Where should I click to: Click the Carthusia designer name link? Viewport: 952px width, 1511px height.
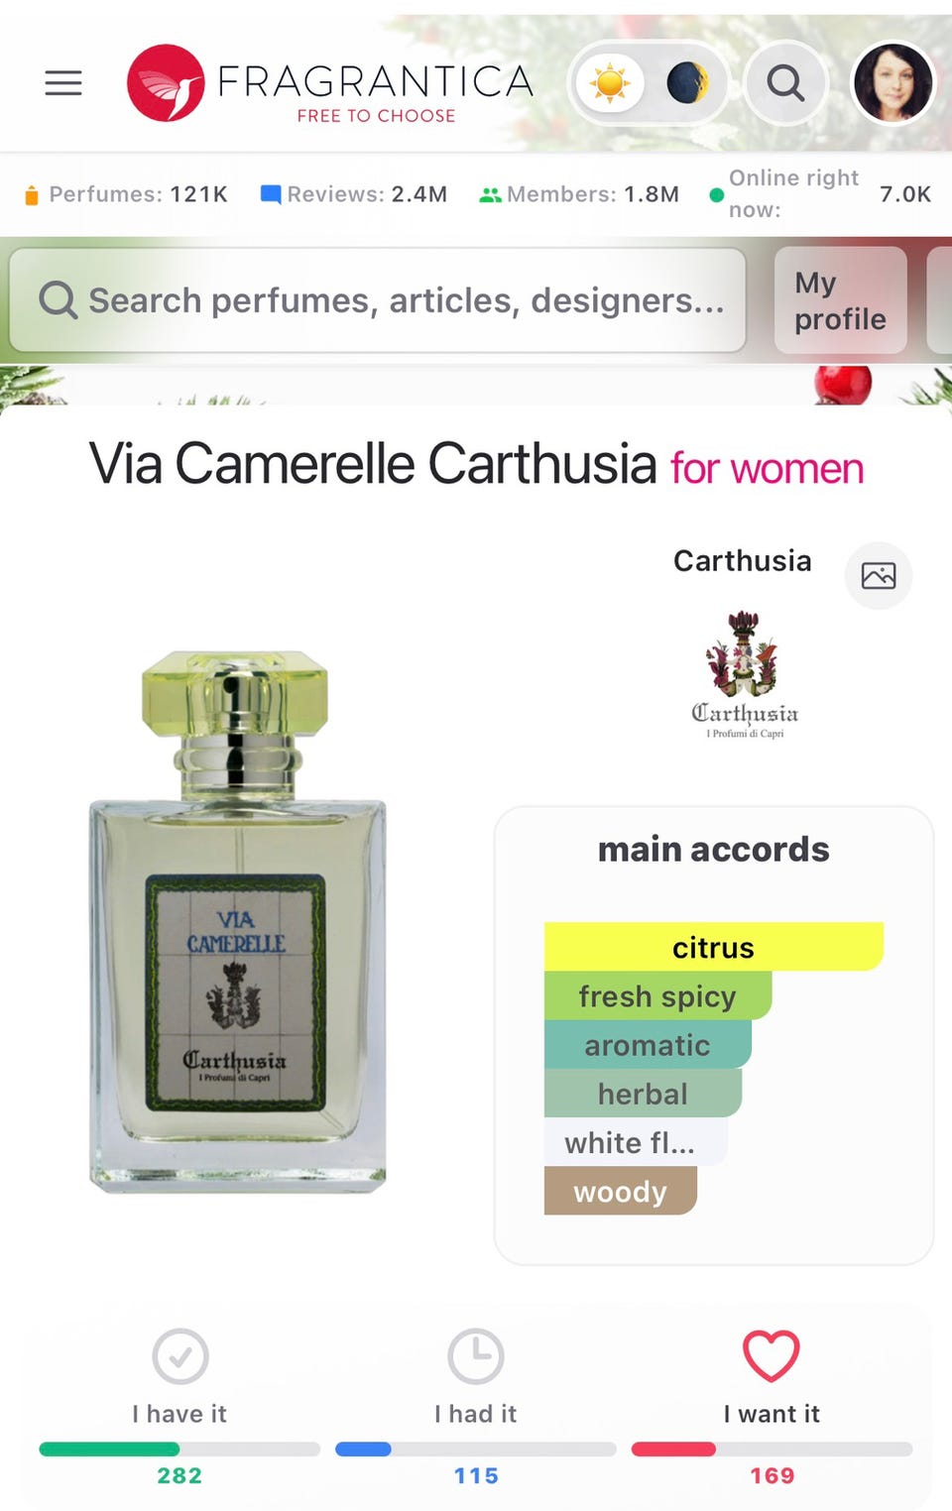pos(742,561)
